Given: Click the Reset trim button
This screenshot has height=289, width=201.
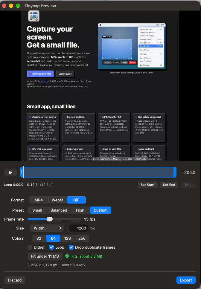Looking at the screenshot, I should [x=188, y=185].
